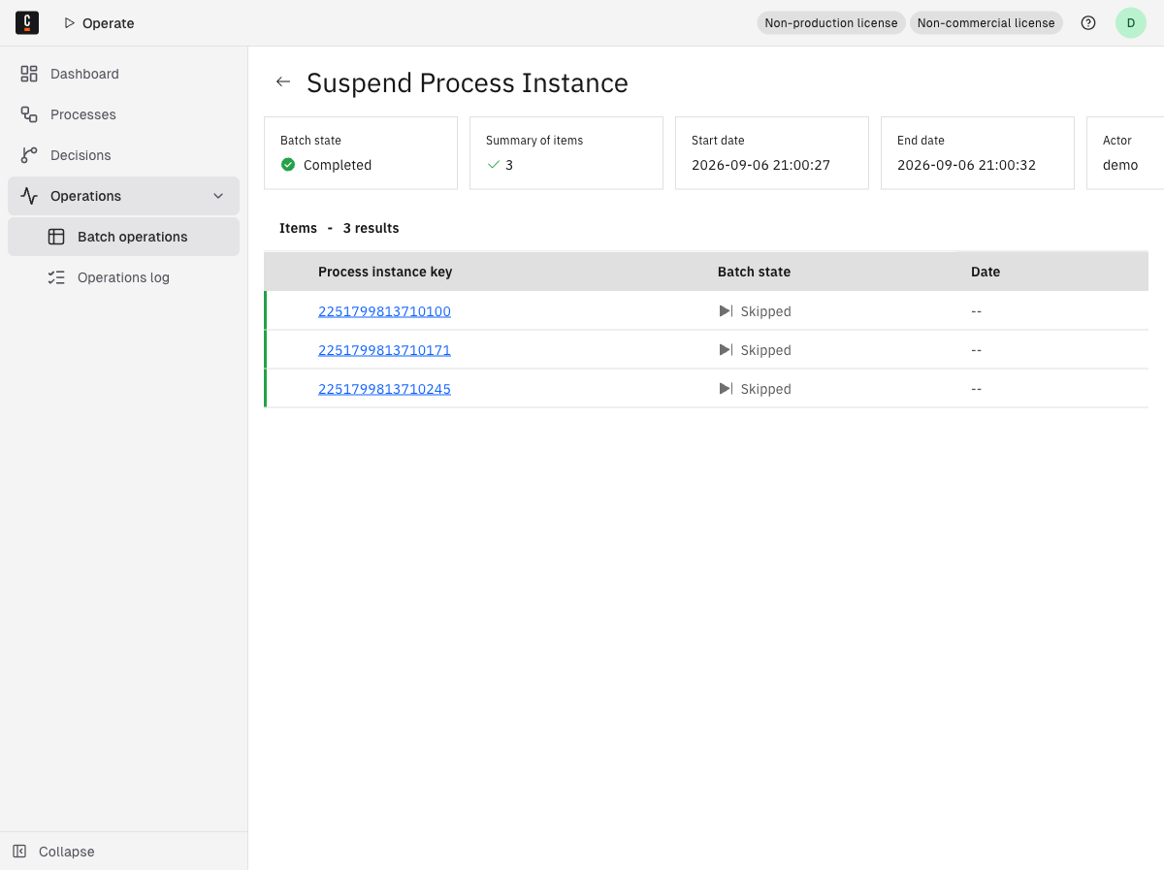Screen dimensions: 1164x870
Task: Click the Batch state column header
Action: click(754, 272)
